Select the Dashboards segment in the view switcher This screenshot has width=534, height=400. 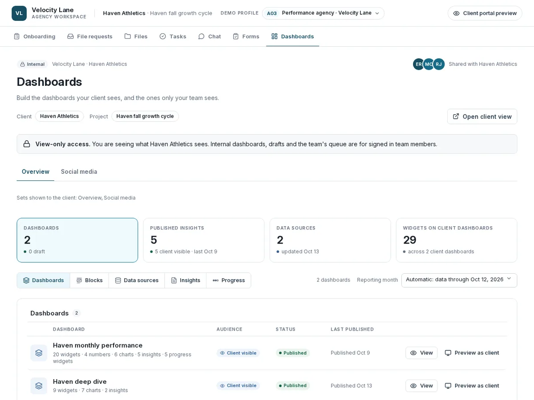[44, 280]
